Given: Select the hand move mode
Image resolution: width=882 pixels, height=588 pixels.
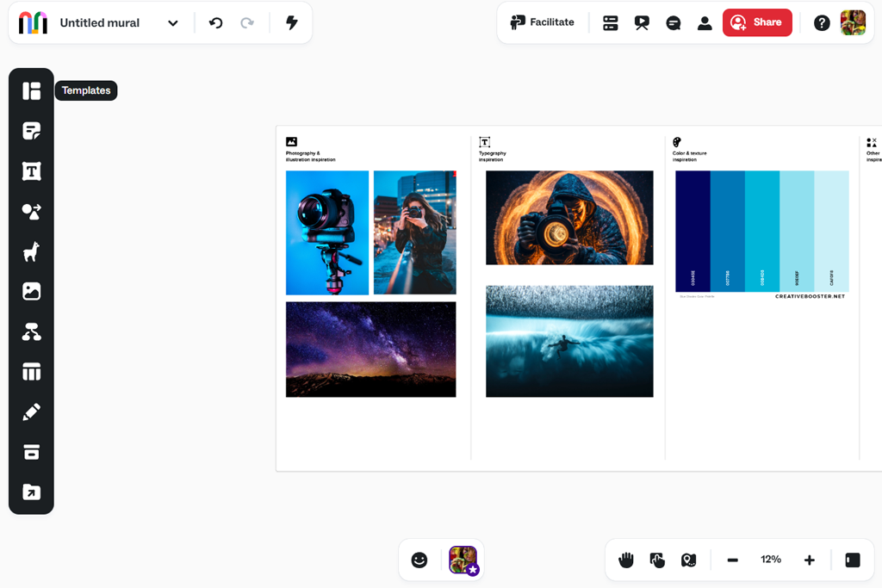Looking at the screenshot, I should click(x=626, y=560).
